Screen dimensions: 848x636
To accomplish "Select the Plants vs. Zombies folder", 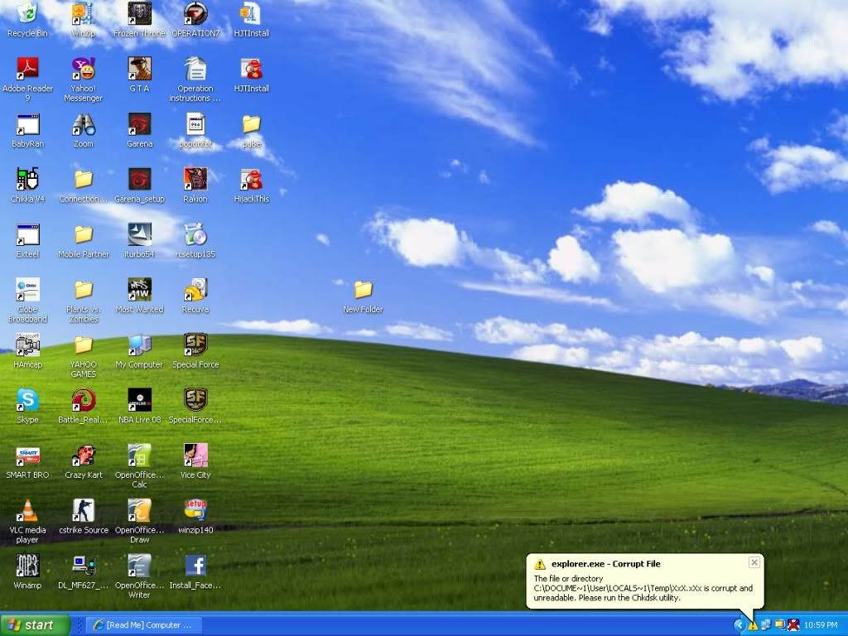I will [x=84, y=301].
